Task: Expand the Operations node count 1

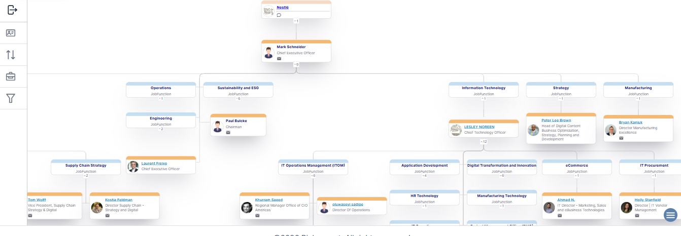Action: tap(161, 99)
